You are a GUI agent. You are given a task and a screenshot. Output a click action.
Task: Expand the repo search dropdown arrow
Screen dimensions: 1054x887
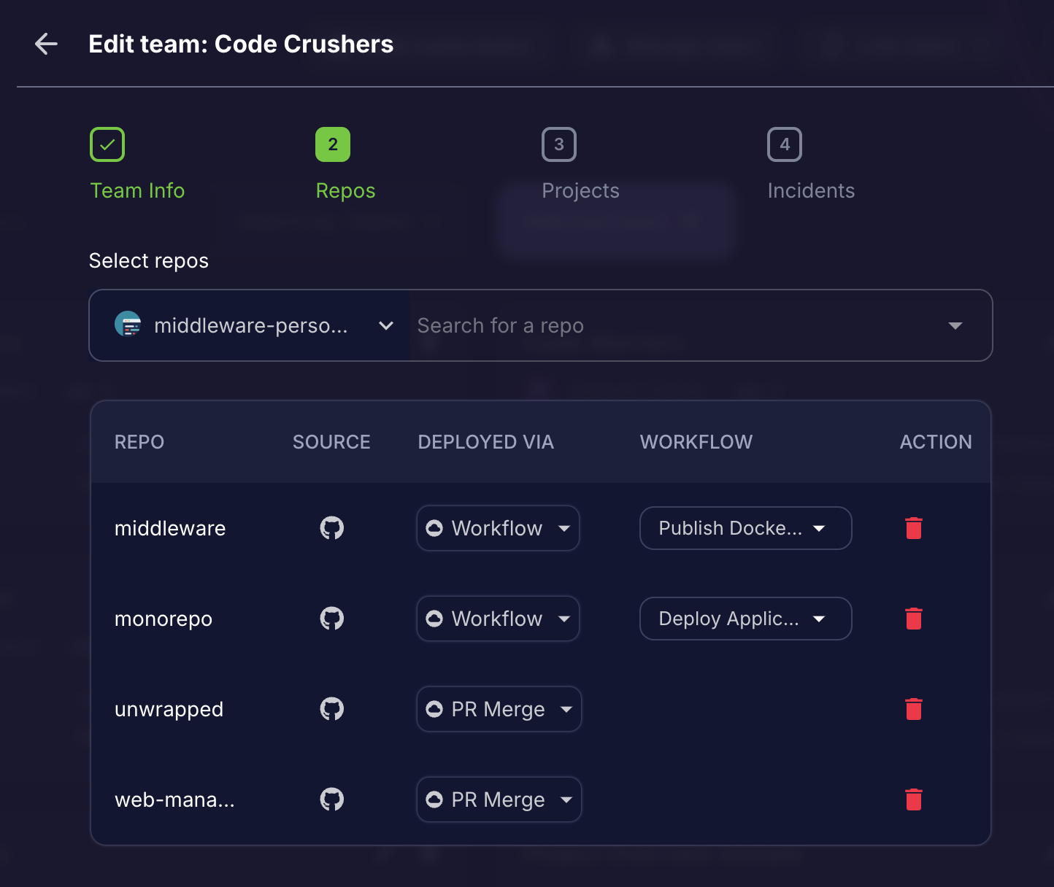955,325
